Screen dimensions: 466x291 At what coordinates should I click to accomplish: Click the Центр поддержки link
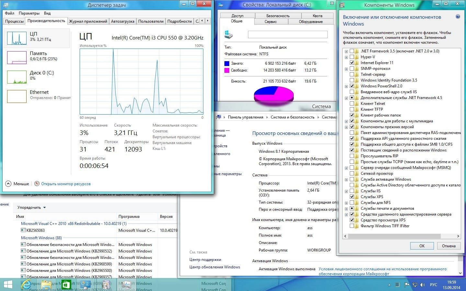(205, 260)
